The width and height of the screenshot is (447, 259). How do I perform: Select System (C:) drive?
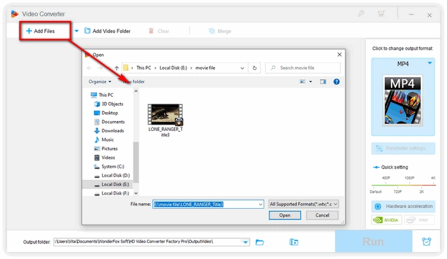[109, 167]
